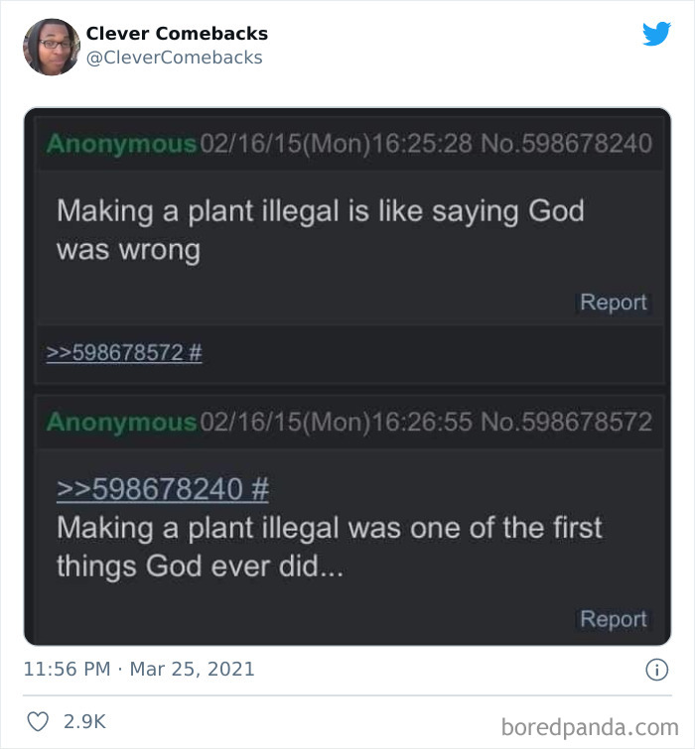Click post number No.598678572
695x749 pixels.
tap(566, 423)
